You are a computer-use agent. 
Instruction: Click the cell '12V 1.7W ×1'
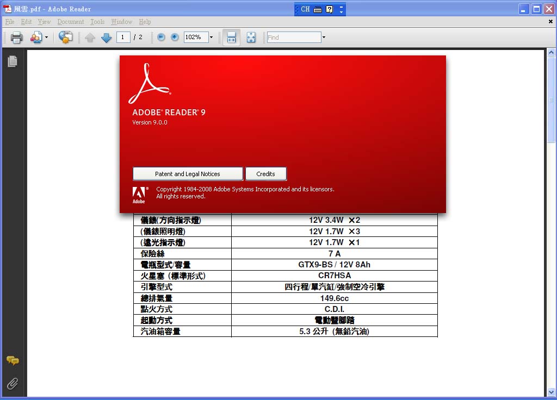coord(335,242)
